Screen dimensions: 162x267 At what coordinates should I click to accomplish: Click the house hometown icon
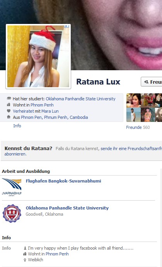[x=9, y=117]
